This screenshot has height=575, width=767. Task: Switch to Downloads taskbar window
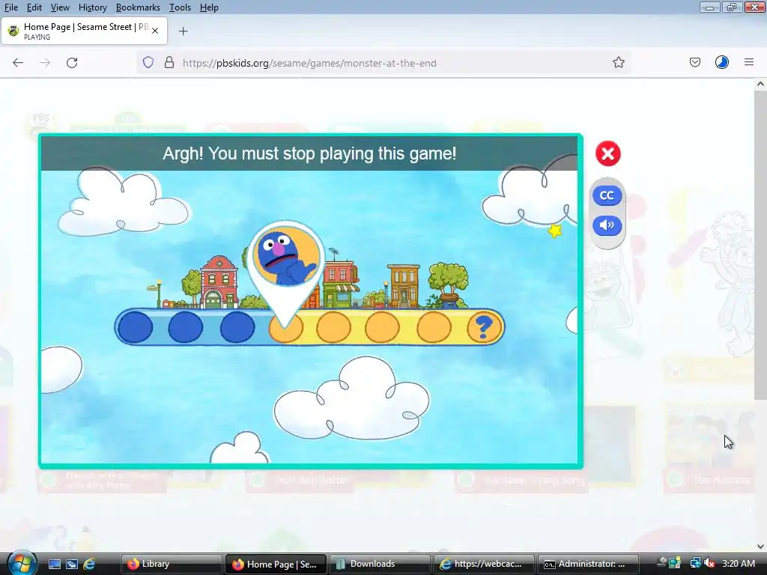click(x=380, y=564)
